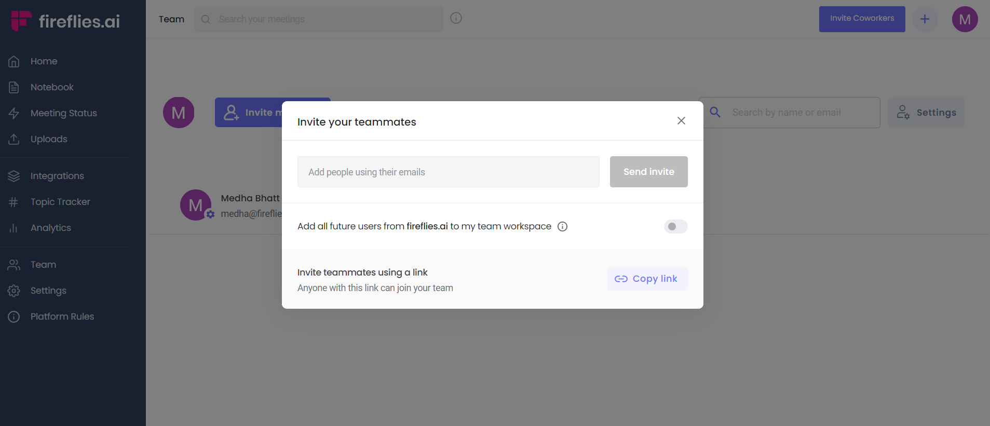Click the info icon beside the meeting search

point(456,17)
